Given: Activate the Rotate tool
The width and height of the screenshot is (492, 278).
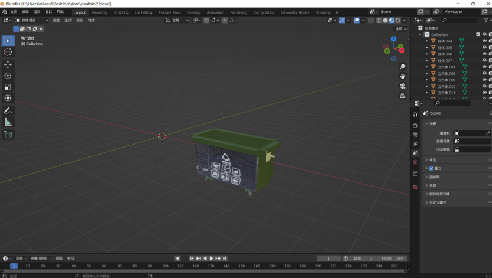Looking at the screenshot, I should (8, 76).
